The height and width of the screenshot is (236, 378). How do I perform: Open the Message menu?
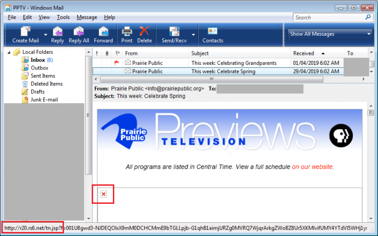(x=87, y=17)
